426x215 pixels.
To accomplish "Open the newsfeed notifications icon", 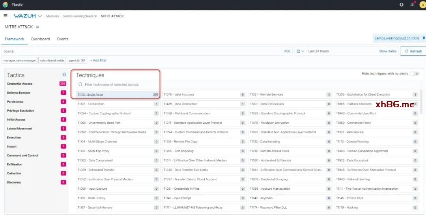I will pyautogui.click(x=412, y=5).
